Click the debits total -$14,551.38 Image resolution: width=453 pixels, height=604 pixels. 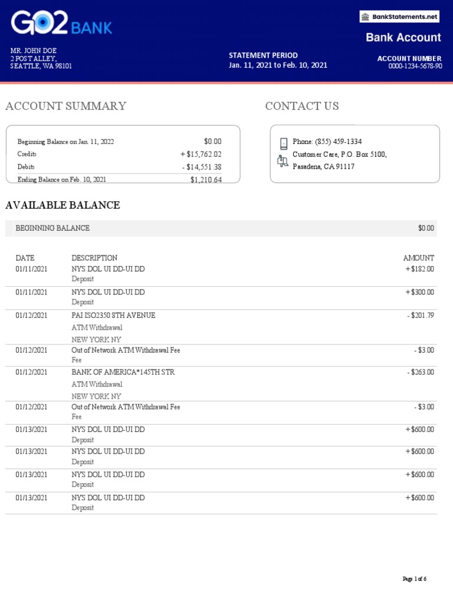(202, 167)
